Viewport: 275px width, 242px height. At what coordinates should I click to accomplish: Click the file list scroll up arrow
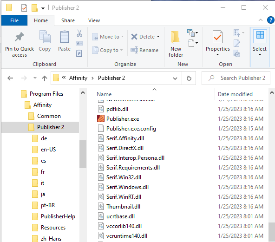point(272,92)
